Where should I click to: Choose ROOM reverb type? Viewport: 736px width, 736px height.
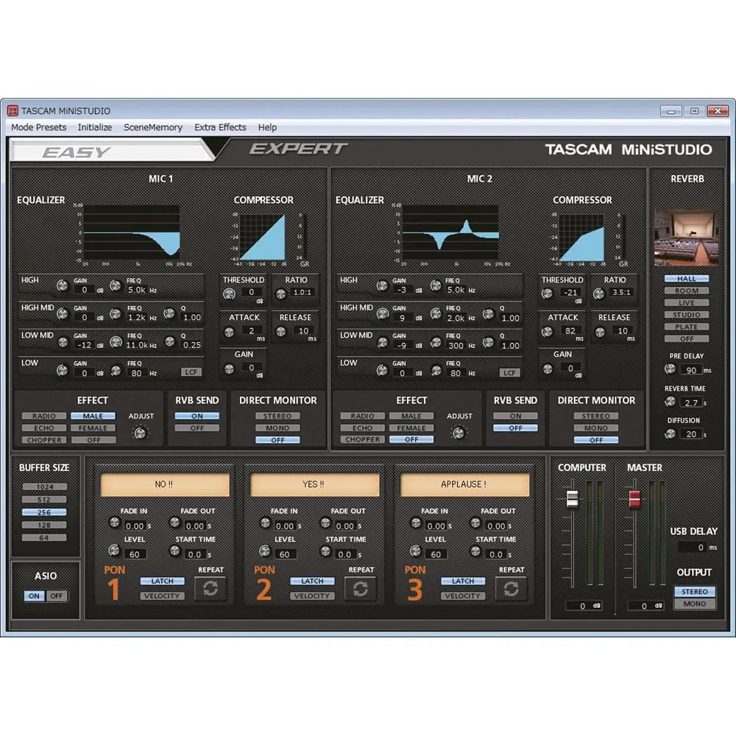(x=686, y=291)
